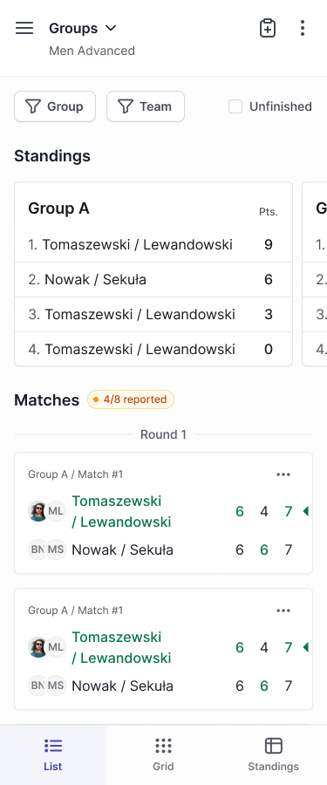
Task: Click BN avatar in second match
Action: (37, 686)
